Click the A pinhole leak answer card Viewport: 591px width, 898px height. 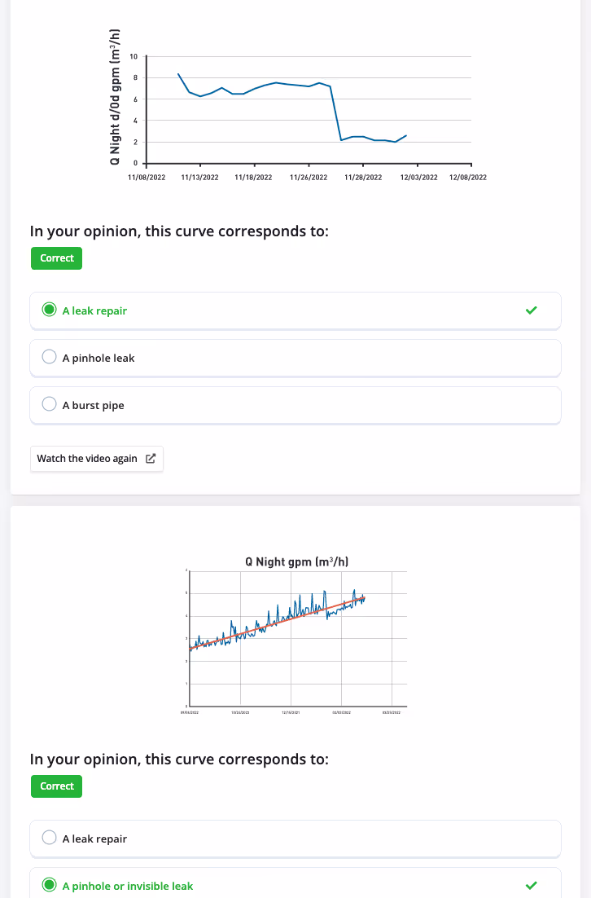[x=295, y=358]
